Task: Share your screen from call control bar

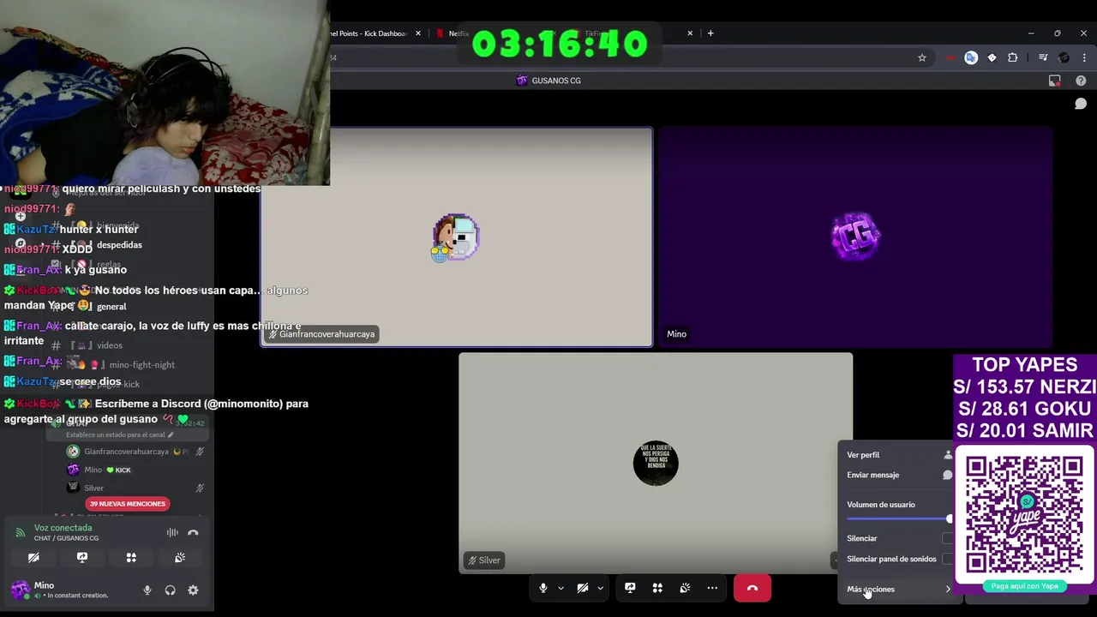Action: (630, 588)
